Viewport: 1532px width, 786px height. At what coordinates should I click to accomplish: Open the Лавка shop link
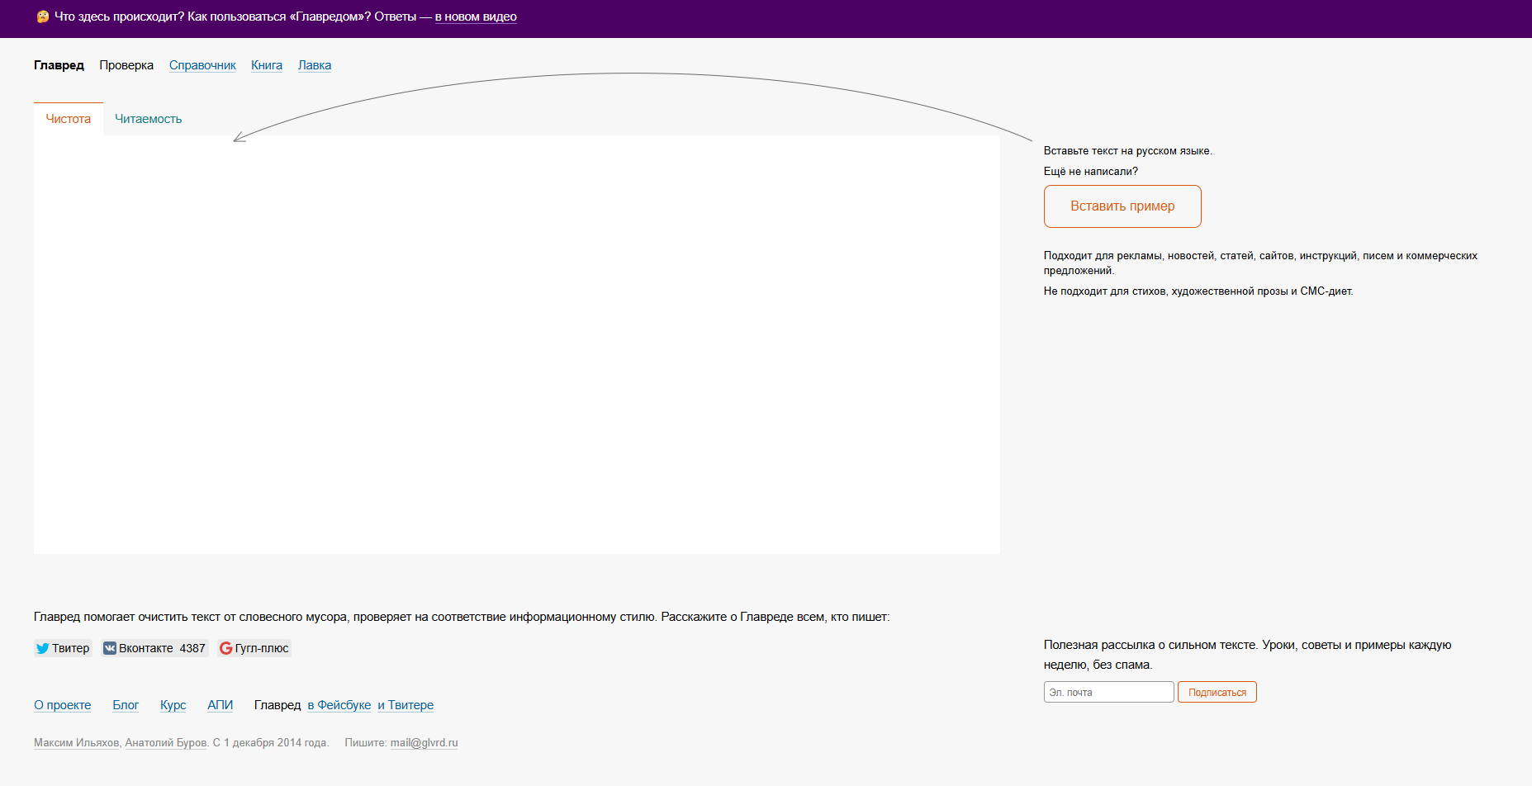[x=315, y=65]
